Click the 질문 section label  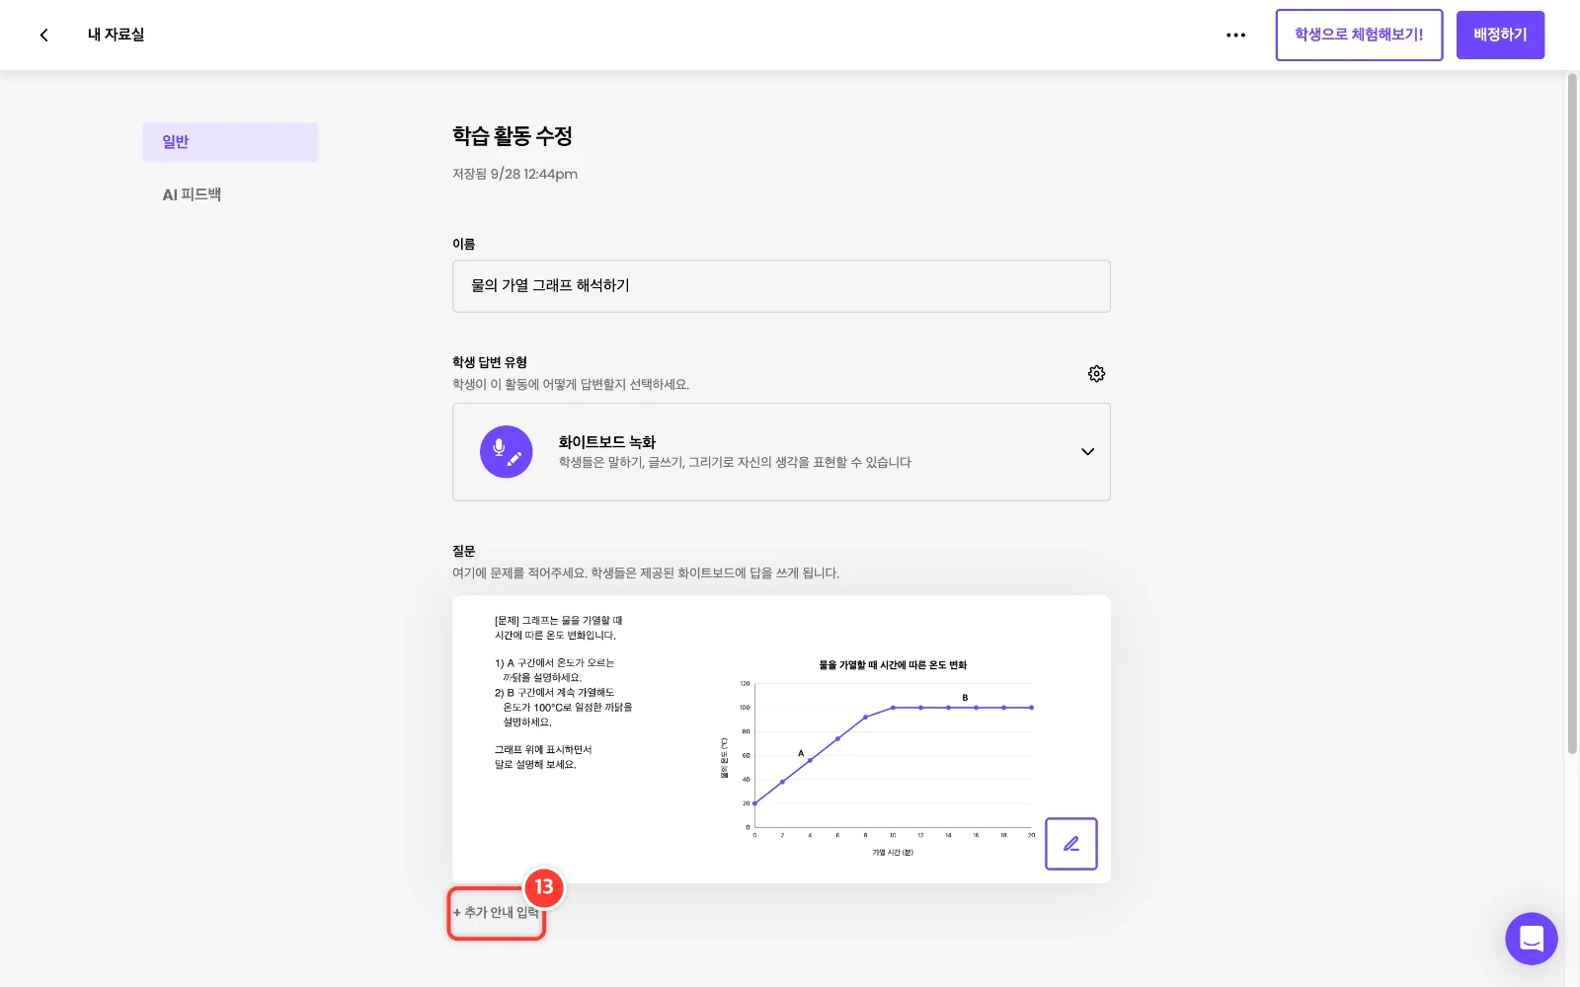click(x=463, y=551)
